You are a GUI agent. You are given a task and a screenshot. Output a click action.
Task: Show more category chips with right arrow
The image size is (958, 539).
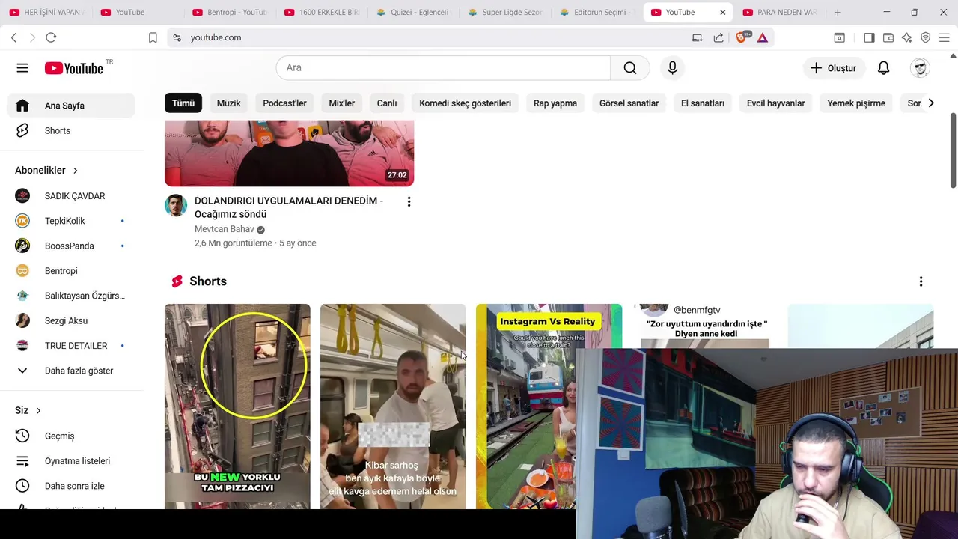[930, 103]
